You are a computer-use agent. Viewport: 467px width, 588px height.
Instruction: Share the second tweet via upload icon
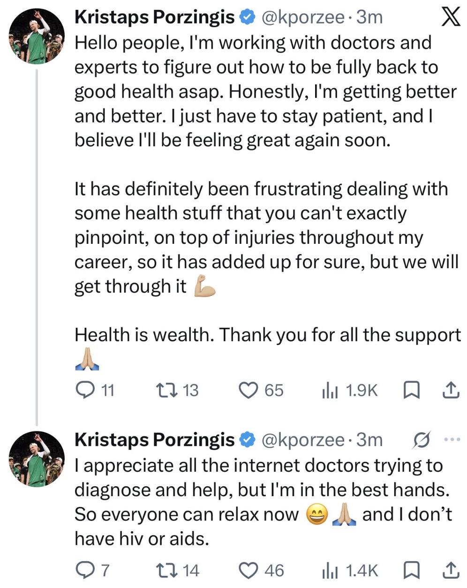pos(450,570)
